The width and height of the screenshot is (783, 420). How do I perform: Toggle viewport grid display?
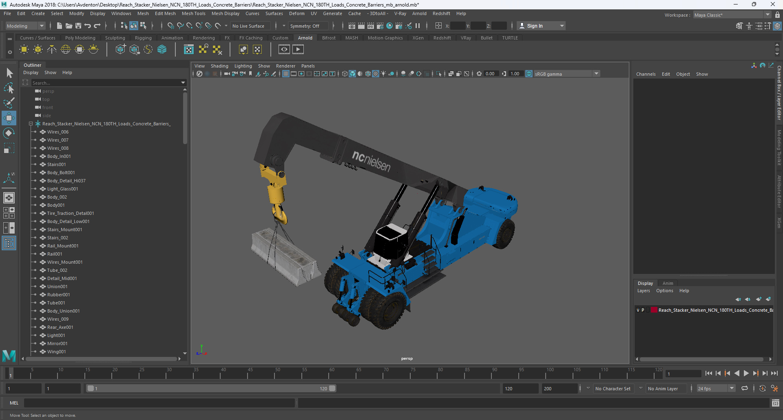[286, 74]
